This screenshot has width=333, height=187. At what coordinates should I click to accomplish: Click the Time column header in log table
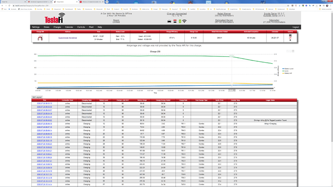pos(44,100)
